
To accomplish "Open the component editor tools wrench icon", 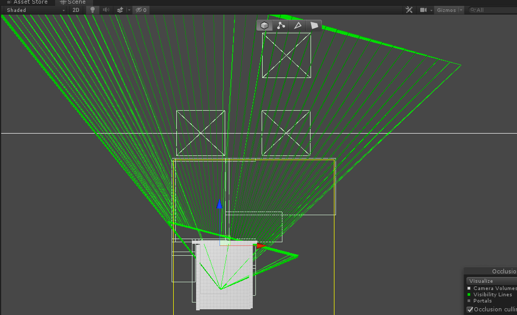I will click(x=409, y=10).
